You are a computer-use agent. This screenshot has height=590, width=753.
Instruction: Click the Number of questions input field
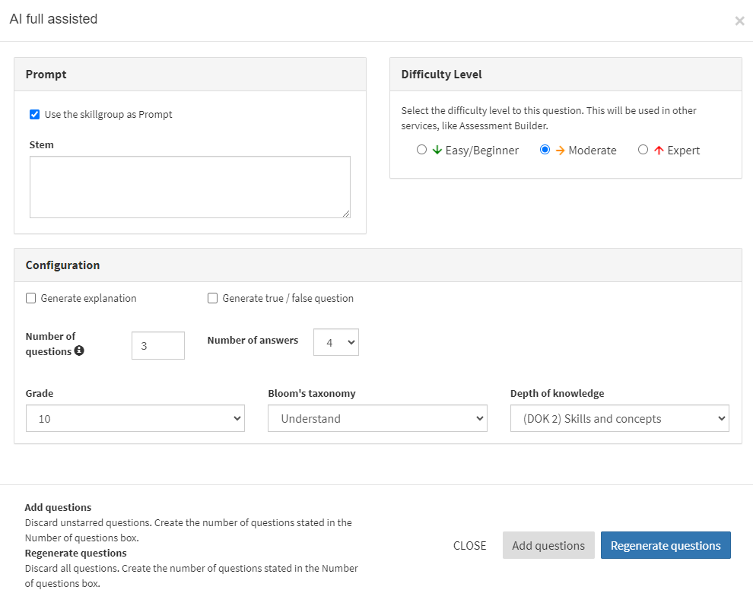(x=158, y=346)
